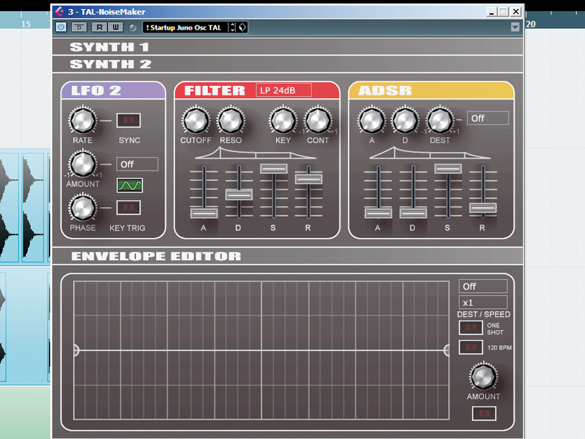Click the filter RESO knob
This screenshot has width=585, height=439.
tap(231, 120)
